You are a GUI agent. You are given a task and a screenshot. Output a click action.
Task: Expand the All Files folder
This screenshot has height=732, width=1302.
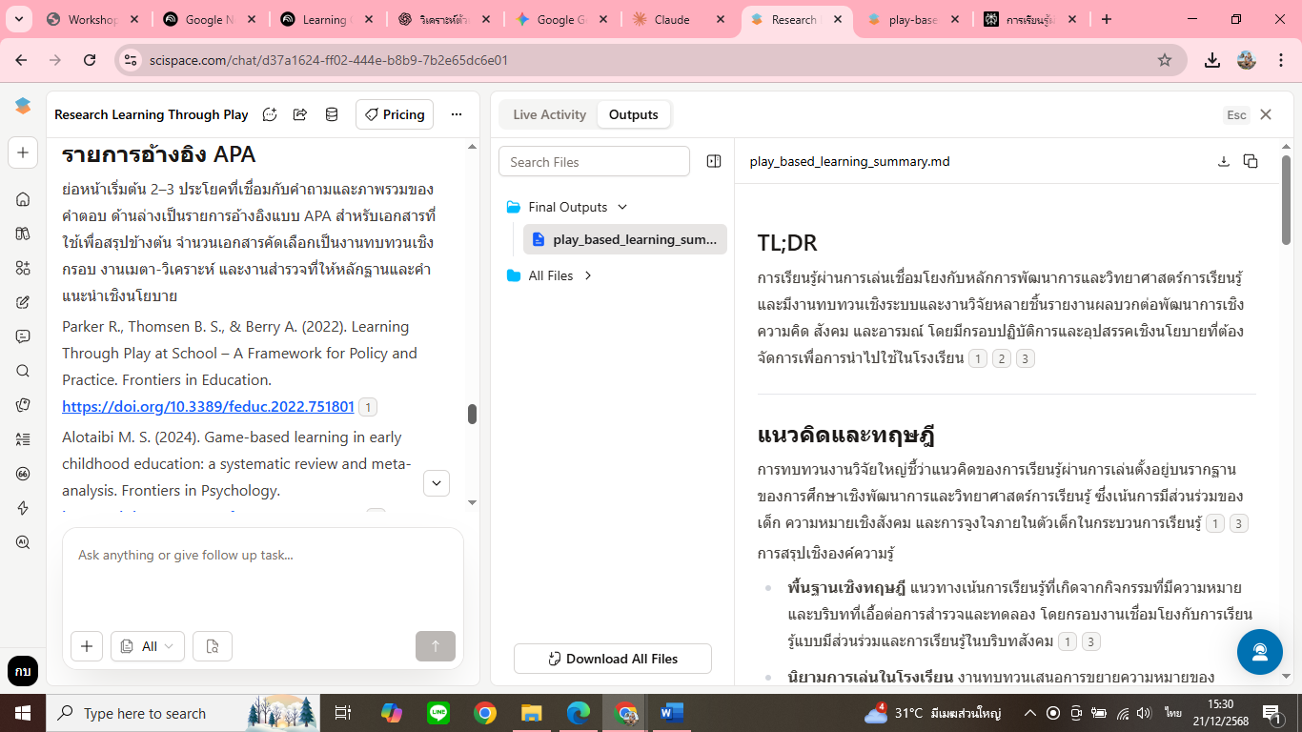588,275
